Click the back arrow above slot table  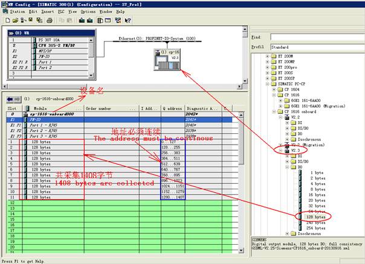(10, 99)
